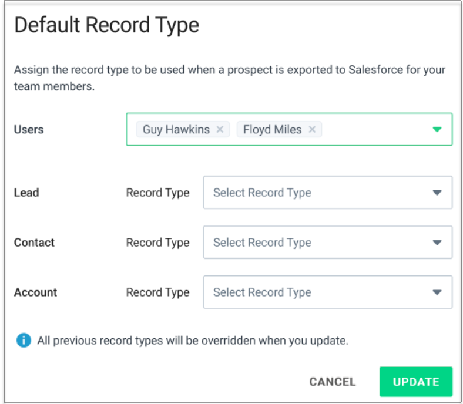
Task: Click the Account row label
Action: (x=35, y=292)
